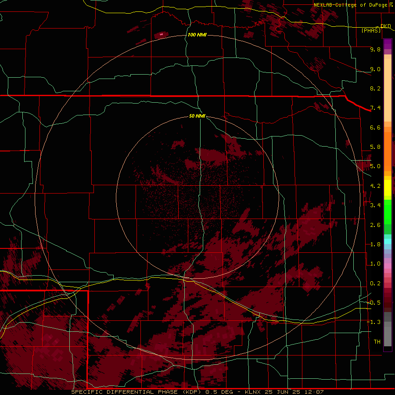
Task: Click the 3.4 value on color scale
Action: click(375, 205)
